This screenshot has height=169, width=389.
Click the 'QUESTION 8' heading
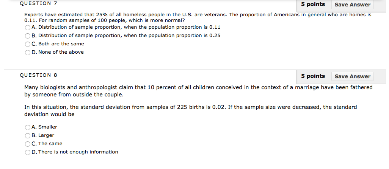tap(38, 75)
